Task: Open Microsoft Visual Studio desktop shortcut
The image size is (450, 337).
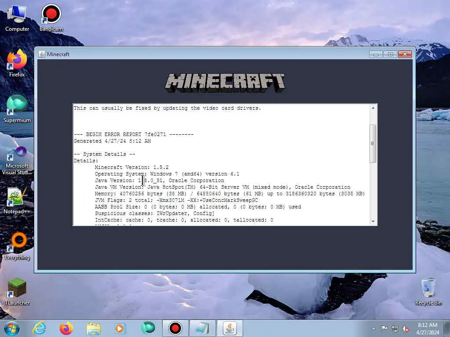Action: 17,161
